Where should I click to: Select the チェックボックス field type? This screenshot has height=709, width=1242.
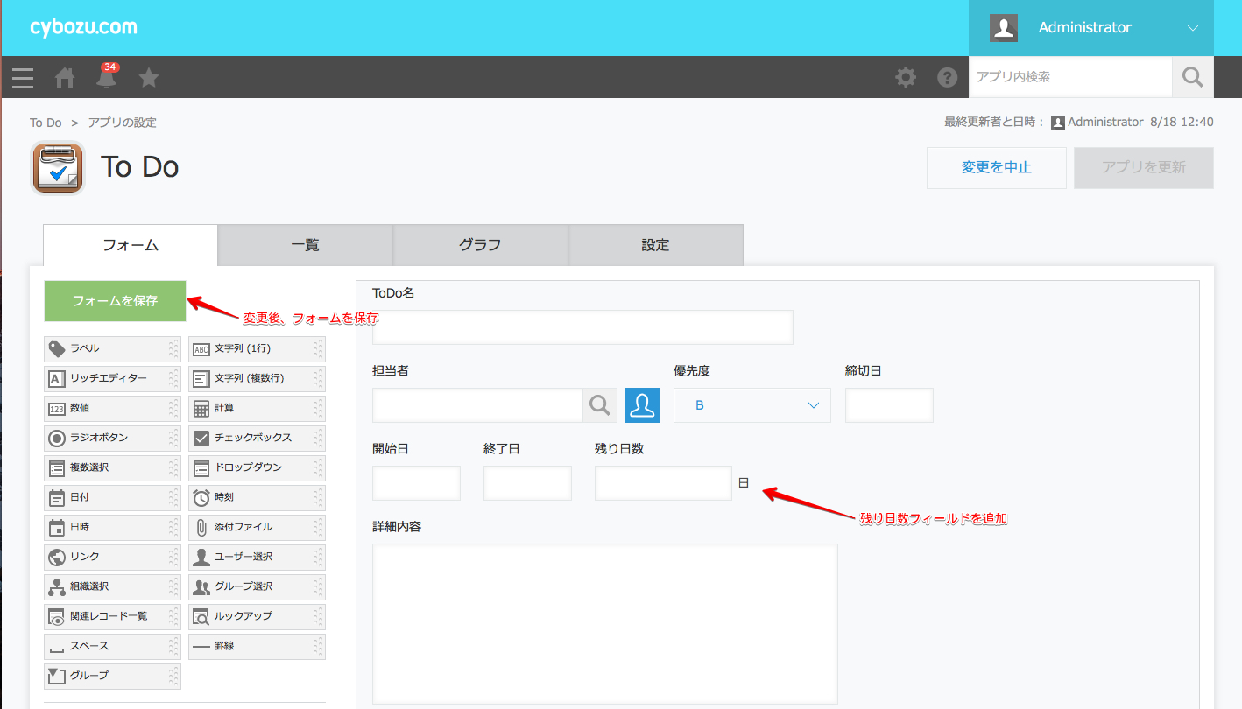[257, 438]
